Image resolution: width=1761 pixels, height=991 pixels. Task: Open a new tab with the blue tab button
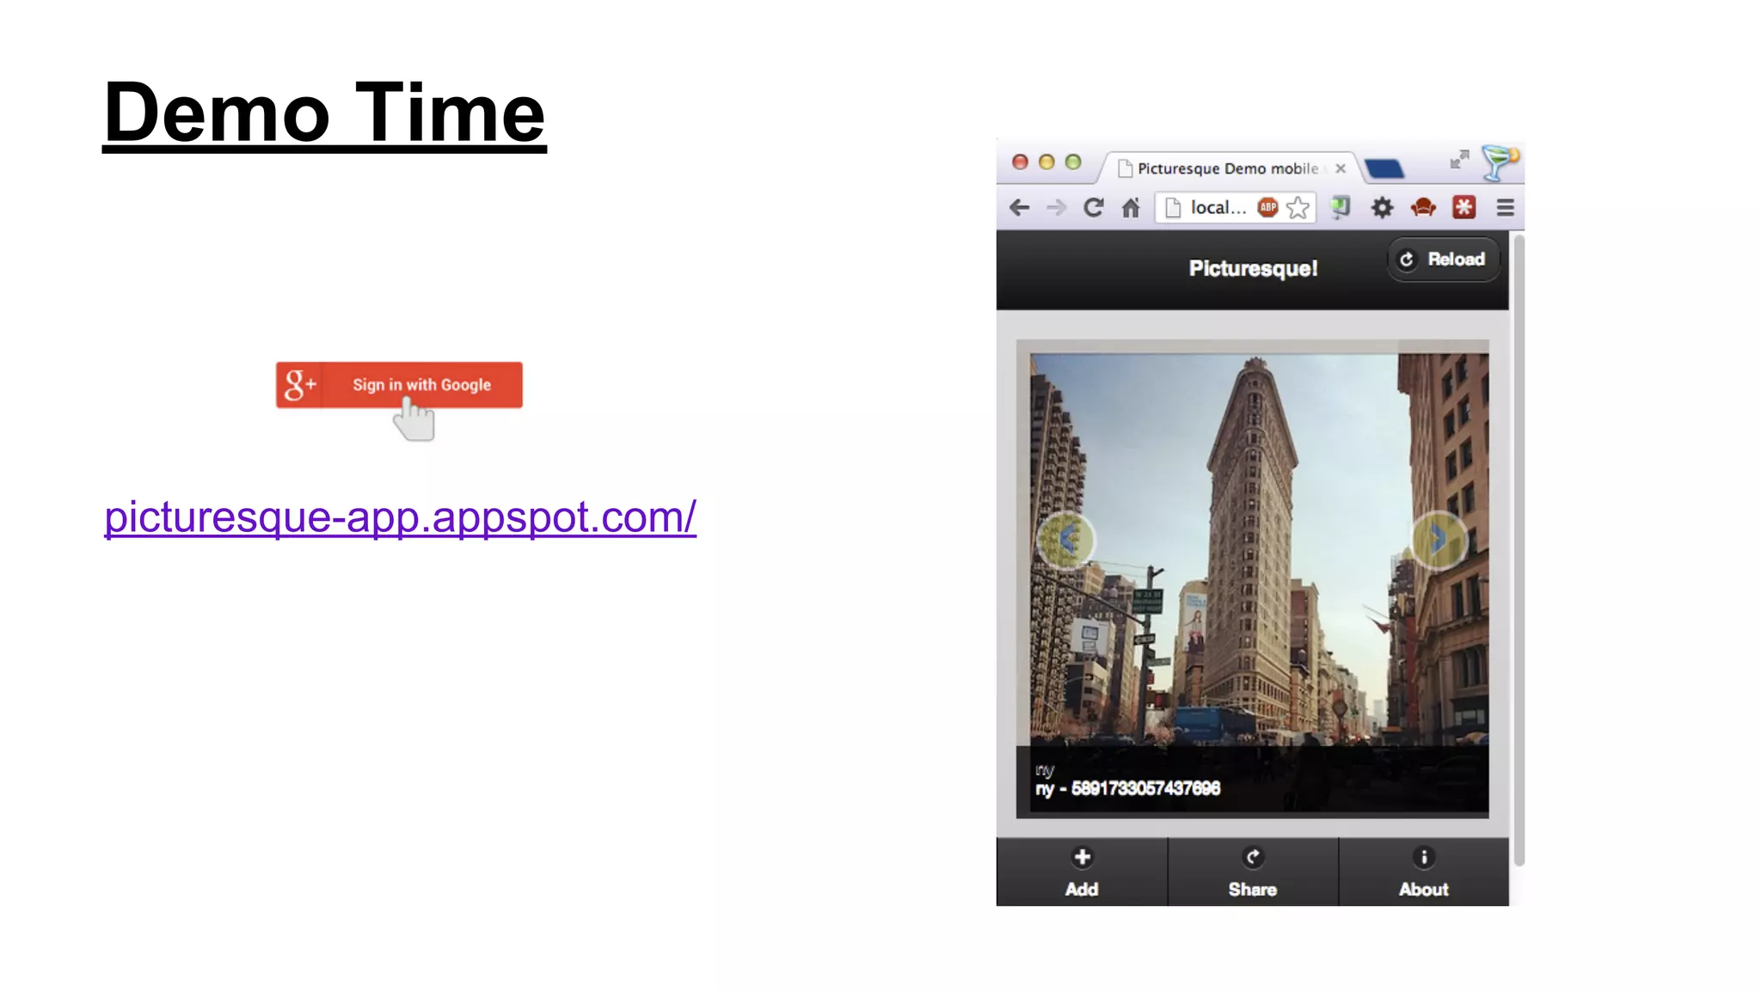pos(1384,168)
